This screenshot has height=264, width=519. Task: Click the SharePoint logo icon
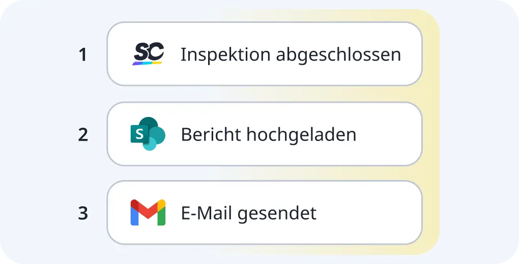pyautogui.click(x=148, y=134)
